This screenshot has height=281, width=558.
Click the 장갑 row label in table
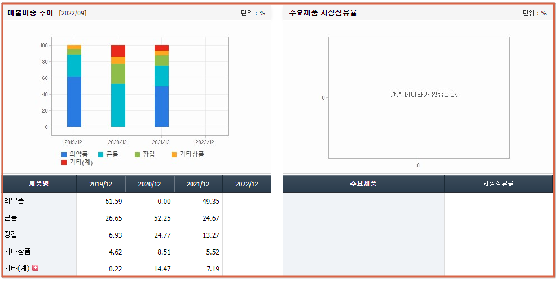pyautogui.click(x=11, y=235)
